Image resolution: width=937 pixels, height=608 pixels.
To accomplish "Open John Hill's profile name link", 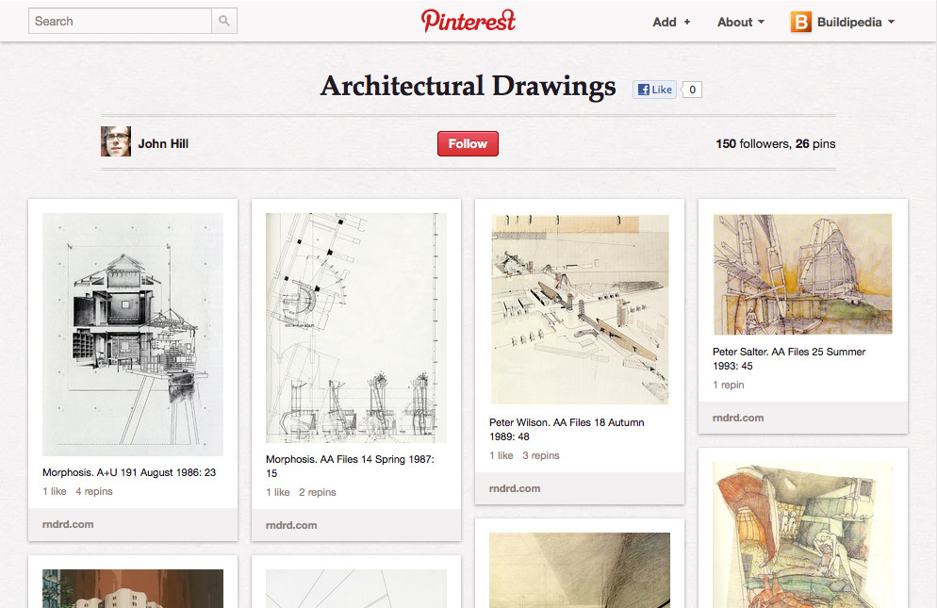I will [163, 143].
